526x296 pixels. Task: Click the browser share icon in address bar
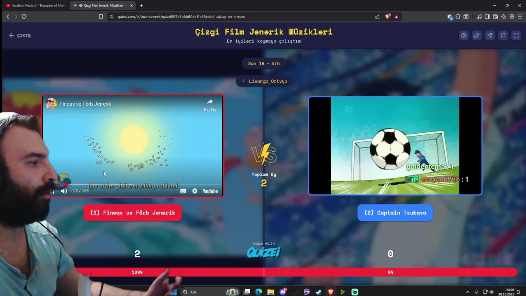[377, 16]
